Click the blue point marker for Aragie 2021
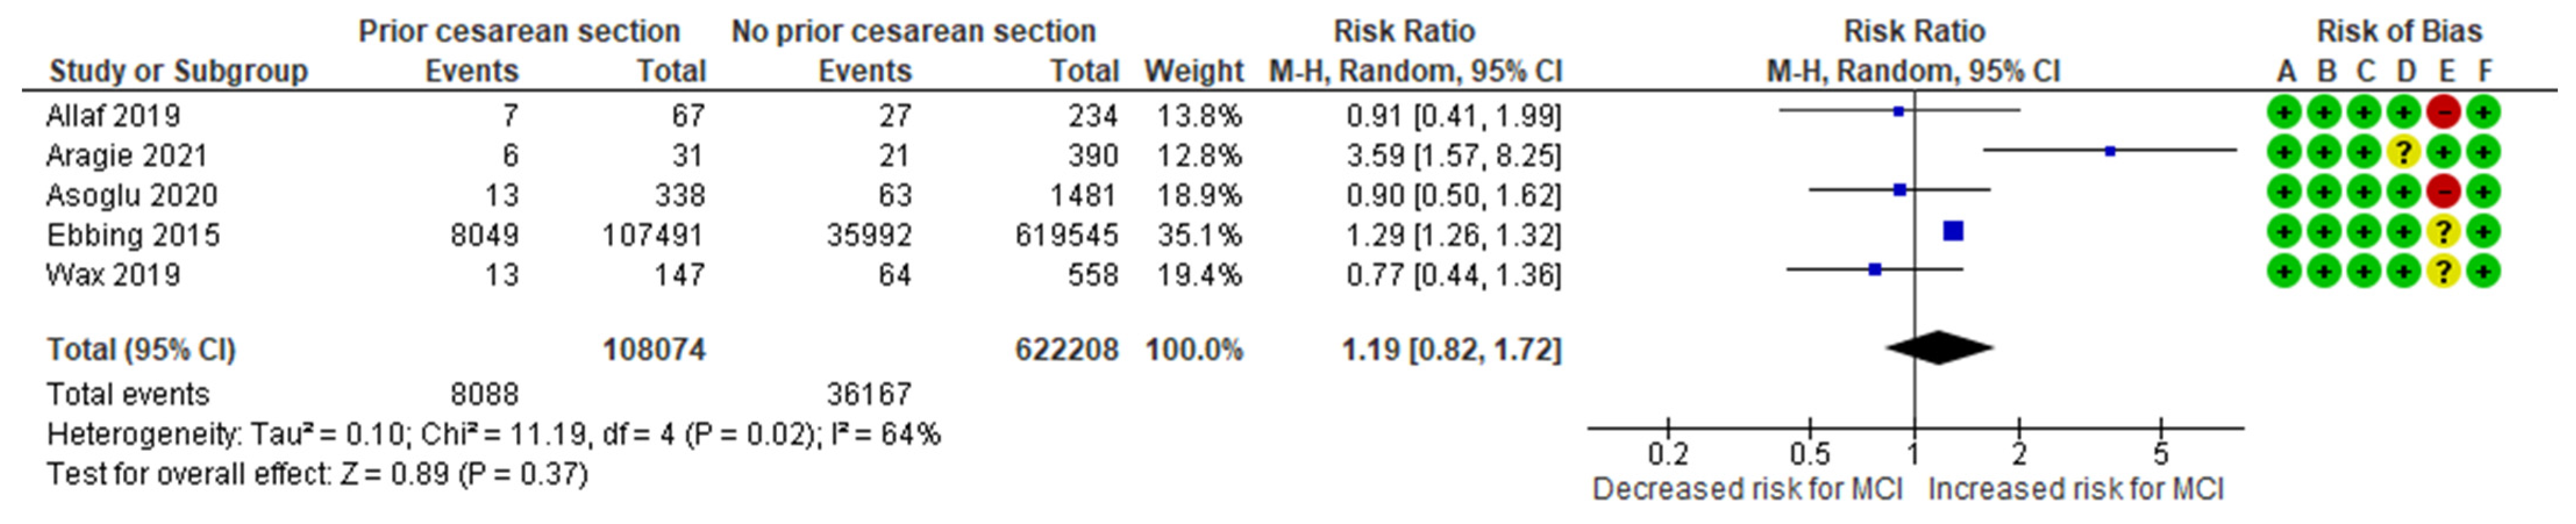Screen dimensions: 2576x524 click(x=2110, y=152)
